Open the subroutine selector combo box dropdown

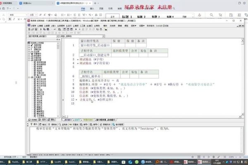click(103, 36)
